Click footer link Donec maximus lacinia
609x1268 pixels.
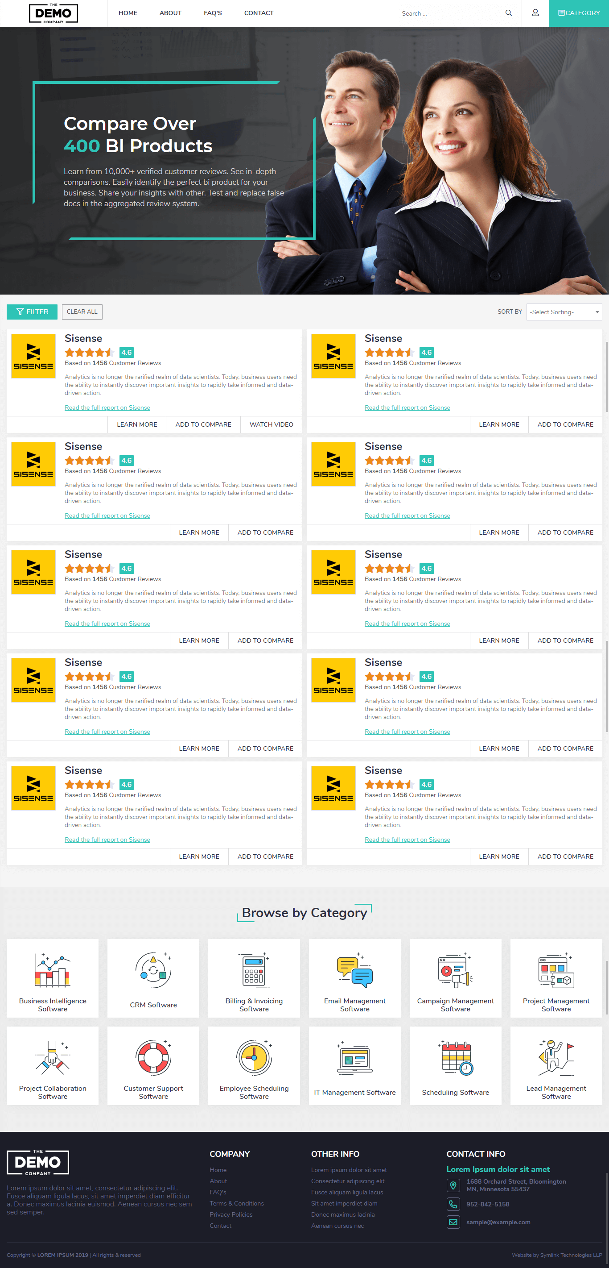[x=342, y=1214]
